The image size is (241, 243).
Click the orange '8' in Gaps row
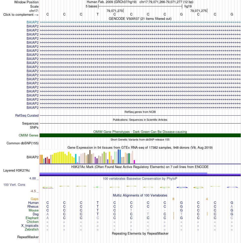[x=174, y=199]
